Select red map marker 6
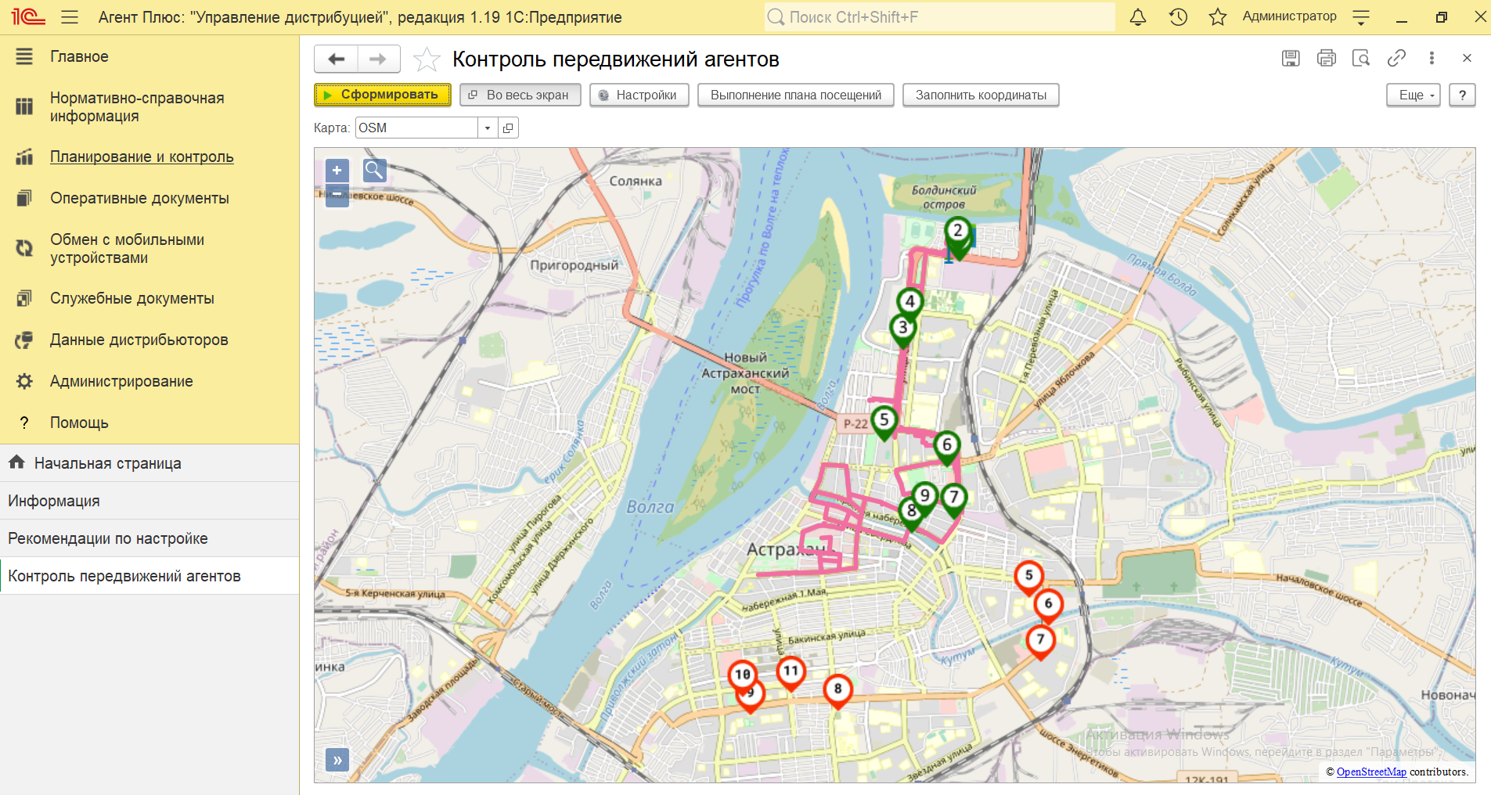Screen dimensions: 1491x795 click(1049, 604)
